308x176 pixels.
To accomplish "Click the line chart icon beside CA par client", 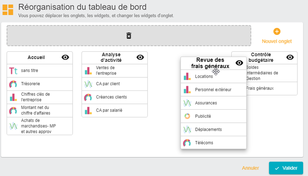I will tap(88, 84).
